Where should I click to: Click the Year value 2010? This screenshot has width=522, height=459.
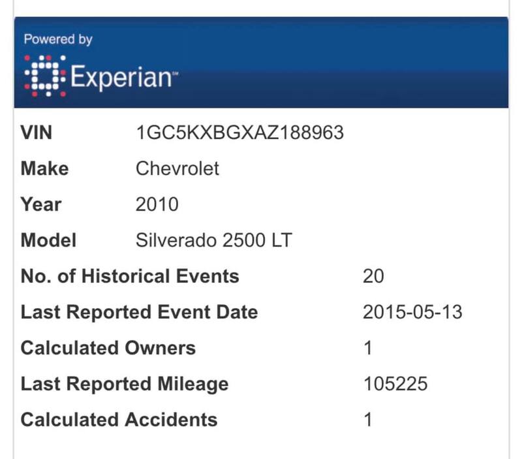157,204
